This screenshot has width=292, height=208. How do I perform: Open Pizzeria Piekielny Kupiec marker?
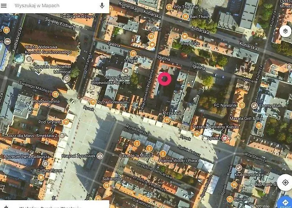(x=197, y=134)
